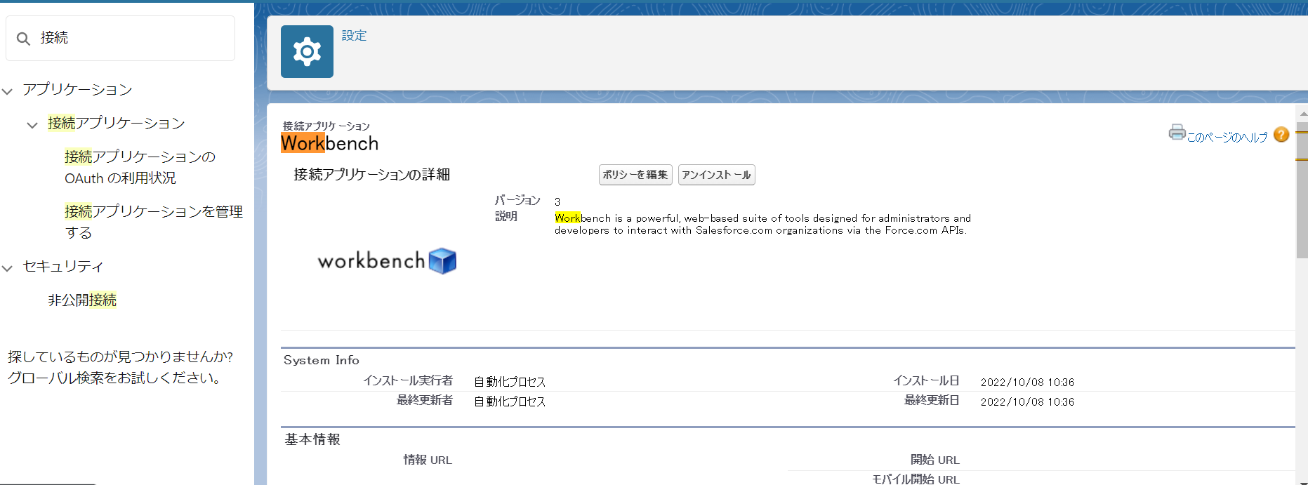This screenshot has height=485, width=1308.
Task: Open the このページのヘルプ link
Action: [x=1227, y=137]
